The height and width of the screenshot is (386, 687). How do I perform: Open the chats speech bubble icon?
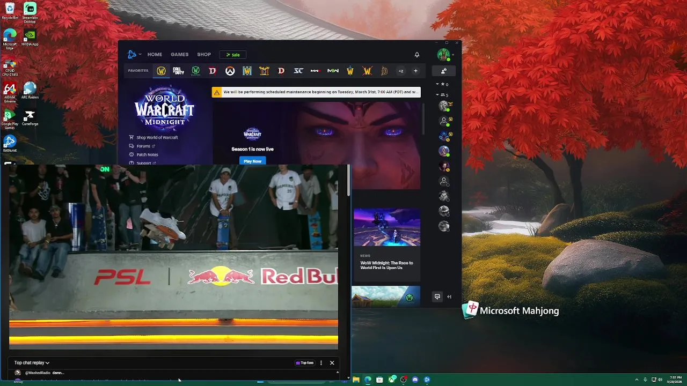point(437,296)
